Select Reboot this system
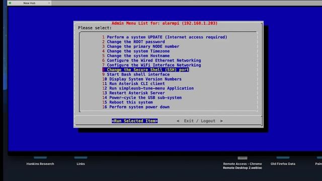This screenshot has width=322, height=181. tap(127, 102)
